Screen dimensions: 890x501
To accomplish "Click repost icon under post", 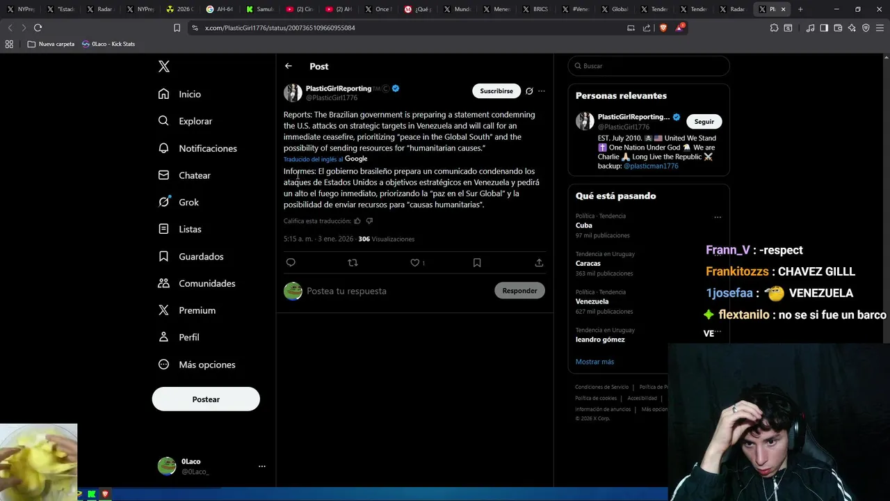I will pos(353,262).
